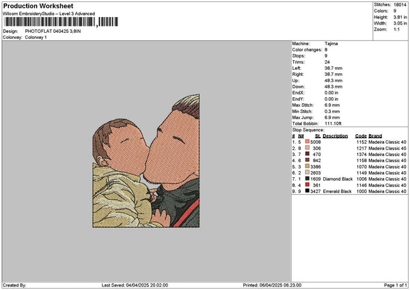Click the 'Colorway 1' value

click(36, 38)
